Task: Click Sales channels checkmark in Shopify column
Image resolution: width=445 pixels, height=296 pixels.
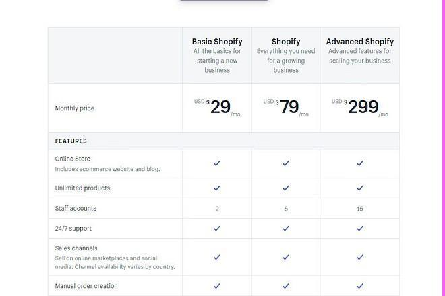Action: point(286,257)
